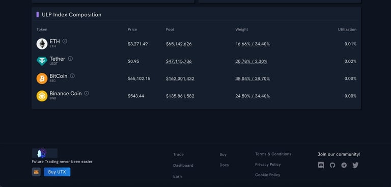The width and height of the screenshot is (391, 187).
Task: Click the Utilization column header
Action: [347, 30]
